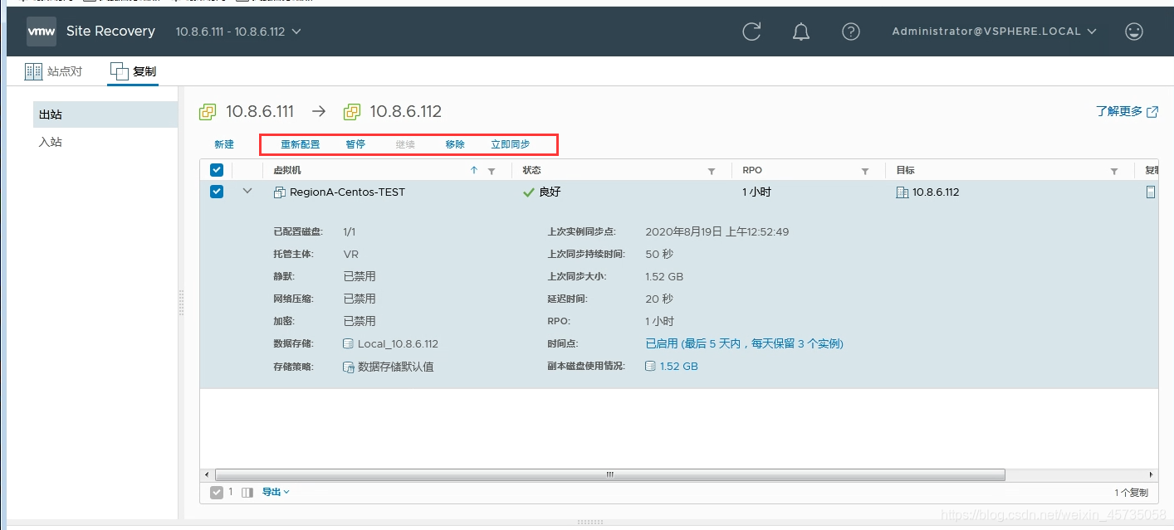Click the sync time 2020年8月19日 上午12:52:49
The width and height of the screenshot is (1174, 530).
(x=717, y=231)
